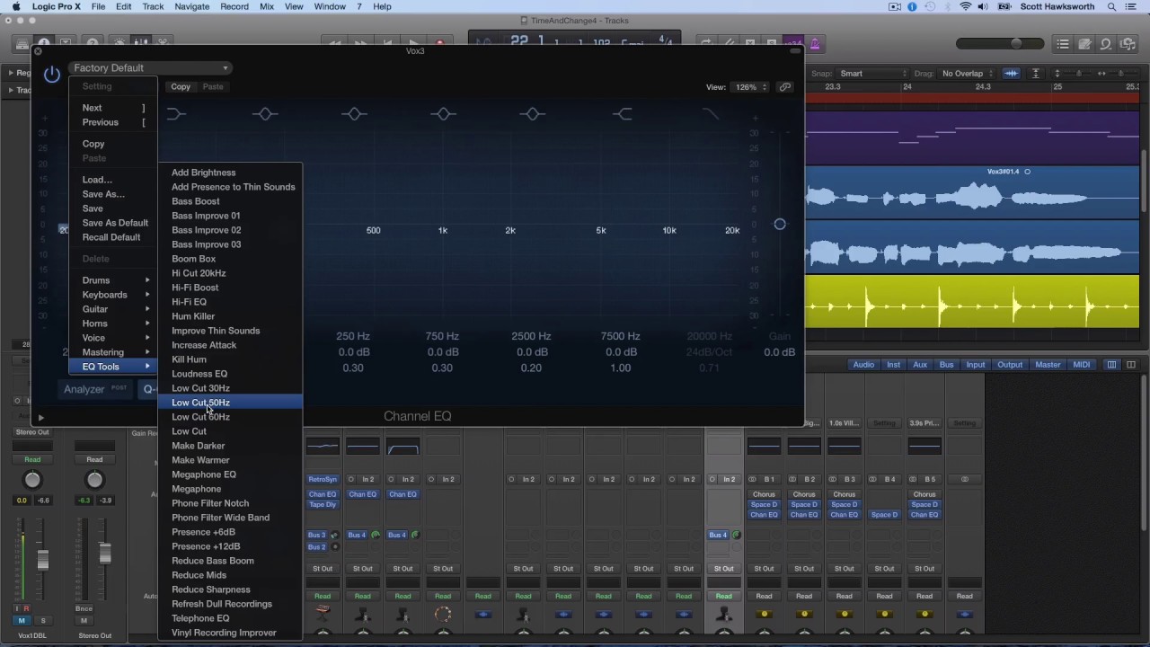
Task: Open the Drag No Overlap dropdown
Action: [967, 74]
